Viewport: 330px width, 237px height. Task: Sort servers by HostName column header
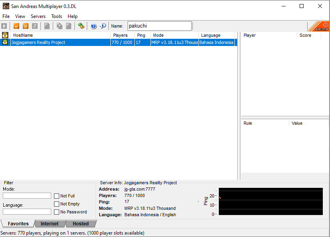tap(61, 35)
